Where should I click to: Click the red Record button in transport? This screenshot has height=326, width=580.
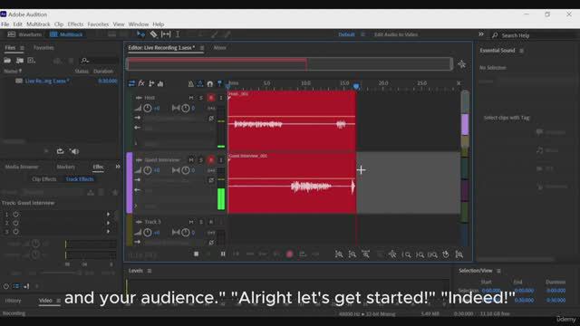click(290, 254)
